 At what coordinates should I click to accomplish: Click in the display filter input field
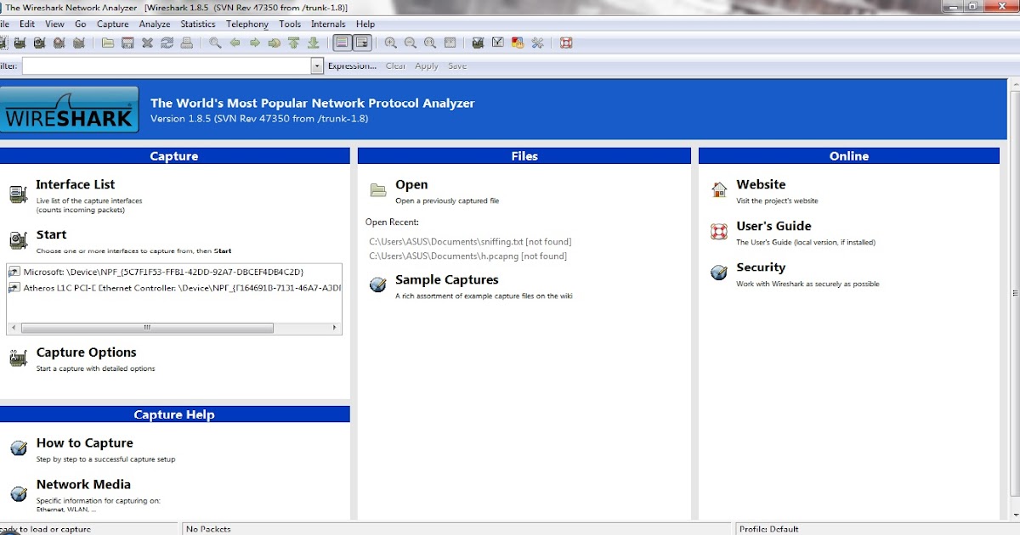pyautogui.click(x=167, y=65)
